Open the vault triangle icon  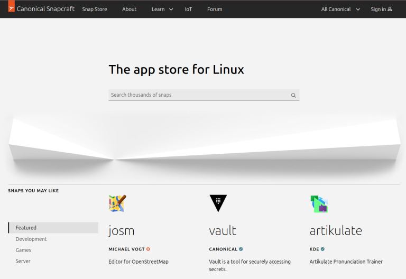pyautogui.click(x=218, y=203)
